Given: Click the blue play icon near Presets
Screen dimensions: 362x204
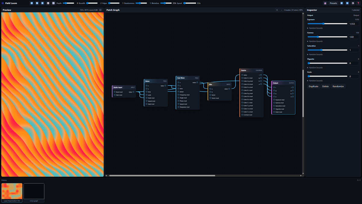Looking at the screenshot, I should pyautogui.click(x=342, y=3).
